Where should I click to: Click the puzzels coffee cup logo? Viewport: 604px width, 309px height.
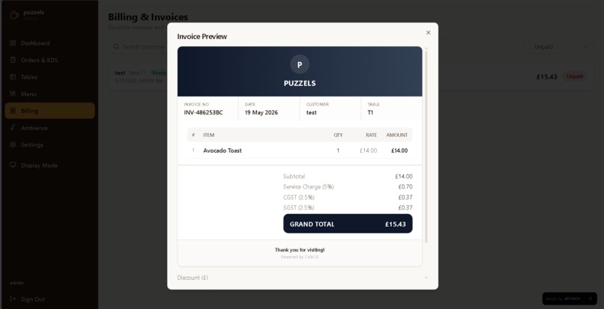(x=14, y=15)
